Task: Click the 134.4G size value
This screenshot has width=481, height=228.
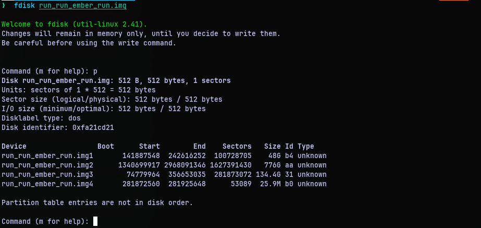Action: coord(268,175)
